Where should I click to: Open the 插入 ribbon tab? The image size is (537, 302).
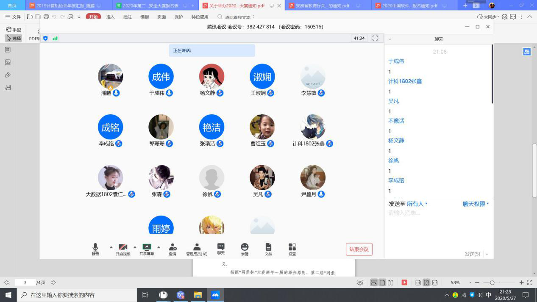coord(110,17)
